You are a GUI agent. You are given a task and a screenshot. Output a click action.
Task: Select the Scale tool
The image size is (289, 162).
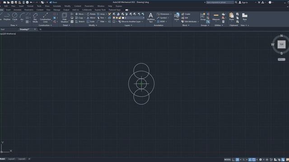[x=91, y=22]
